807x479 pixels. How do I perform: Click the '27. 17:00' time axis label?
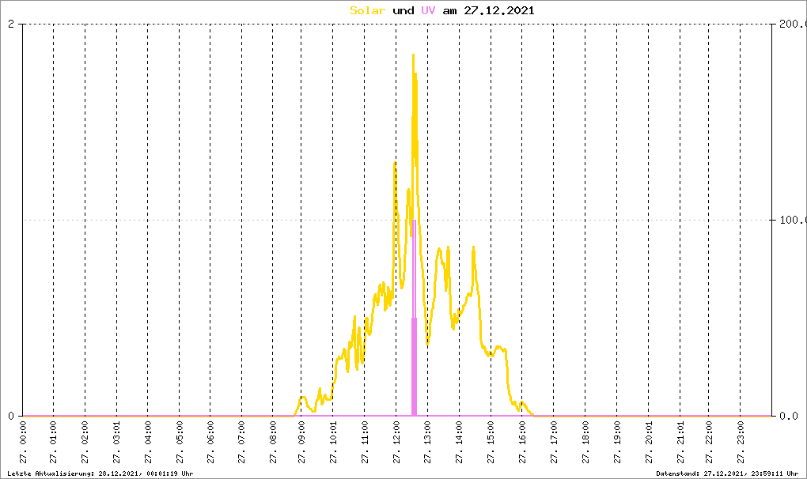(x=554, y=442)
